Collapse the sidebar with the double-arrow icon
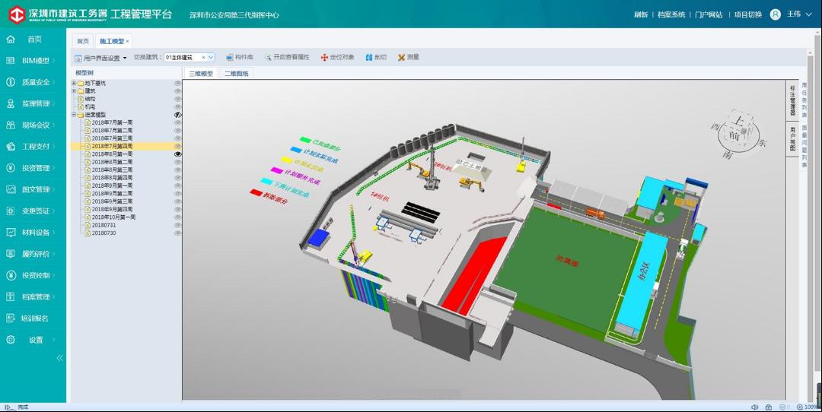This screenshot has height=412, width=822. (x=60, y=358)
